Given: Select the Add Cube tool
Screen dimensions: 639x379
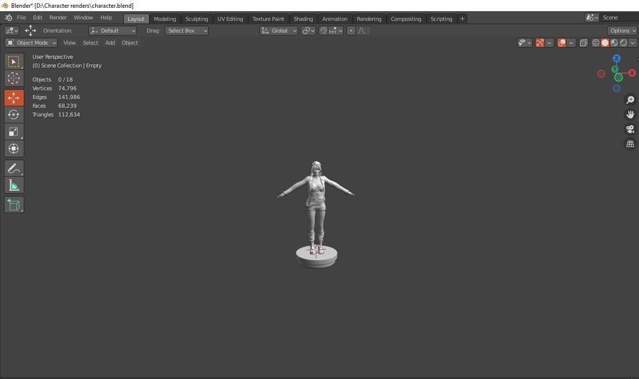Looking at the screenshot, I should pos(14,205).
